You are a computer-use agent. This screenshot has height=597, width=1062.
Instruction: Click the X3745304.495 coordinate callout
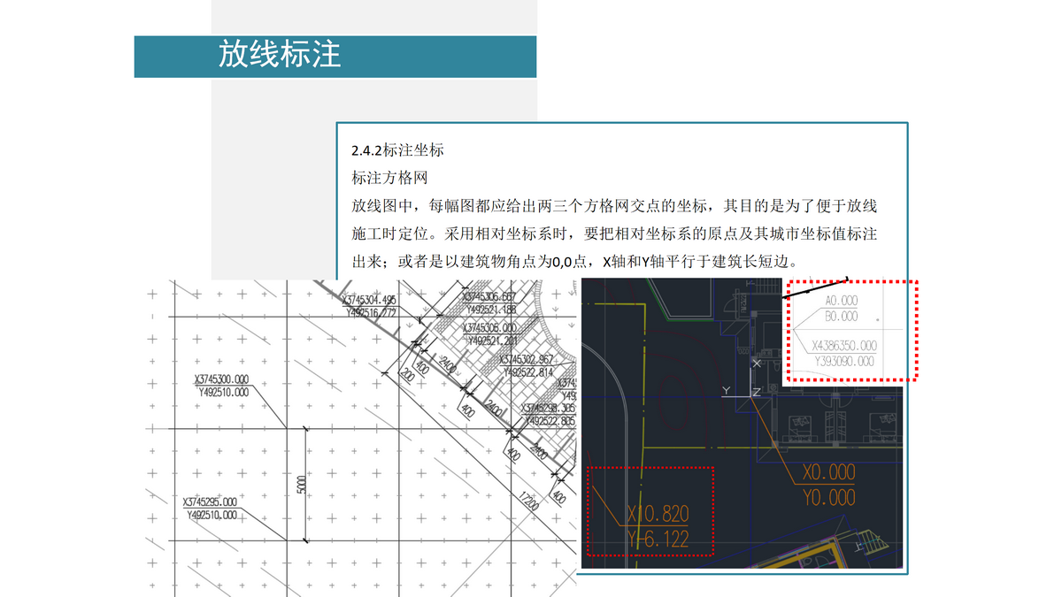[370, 299]
